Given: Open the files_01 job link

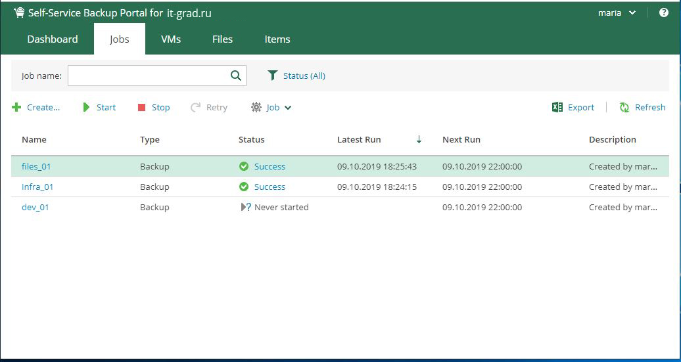Looking at the screenshot, I should [x=36, y=167].
